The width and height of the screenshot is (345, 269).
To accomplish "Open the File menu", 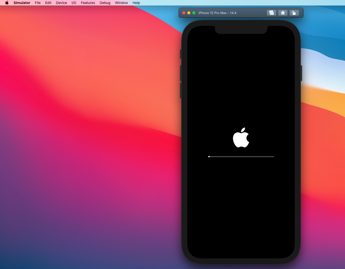I will pos(38,3).
